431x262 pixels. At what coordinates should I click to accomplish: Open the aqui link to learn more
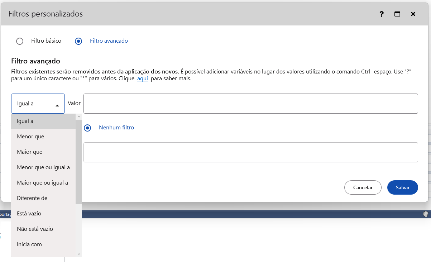point(142,78)
